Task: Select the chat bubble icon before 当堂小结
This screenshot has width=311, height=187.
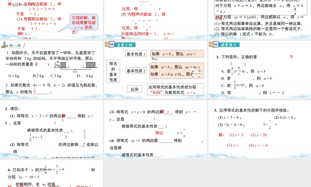Action: tap(109, 44)
